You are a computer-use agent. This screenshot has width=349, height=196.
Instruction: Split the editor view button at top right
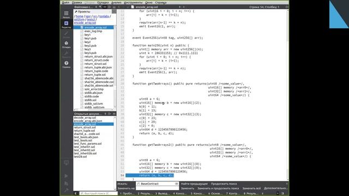pyautogui.click(x=287, y=7)
